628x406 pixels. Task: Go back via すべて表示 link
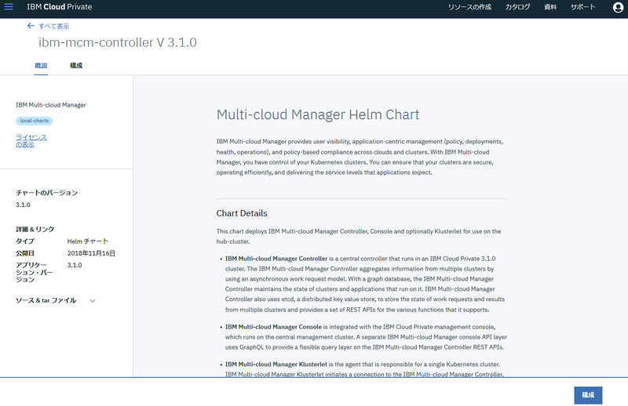coord(53,27)
